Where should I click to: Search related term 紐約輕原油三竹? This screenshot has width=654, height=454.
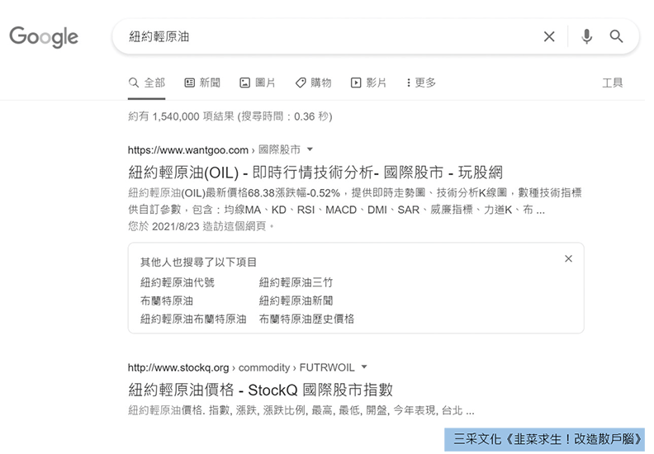(x=296, y=282)
